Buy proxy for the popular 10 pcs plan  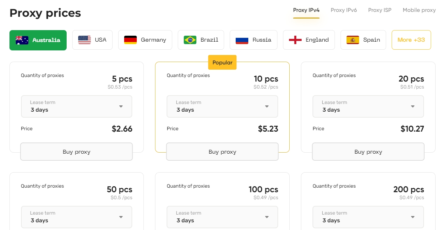(222, 152)
